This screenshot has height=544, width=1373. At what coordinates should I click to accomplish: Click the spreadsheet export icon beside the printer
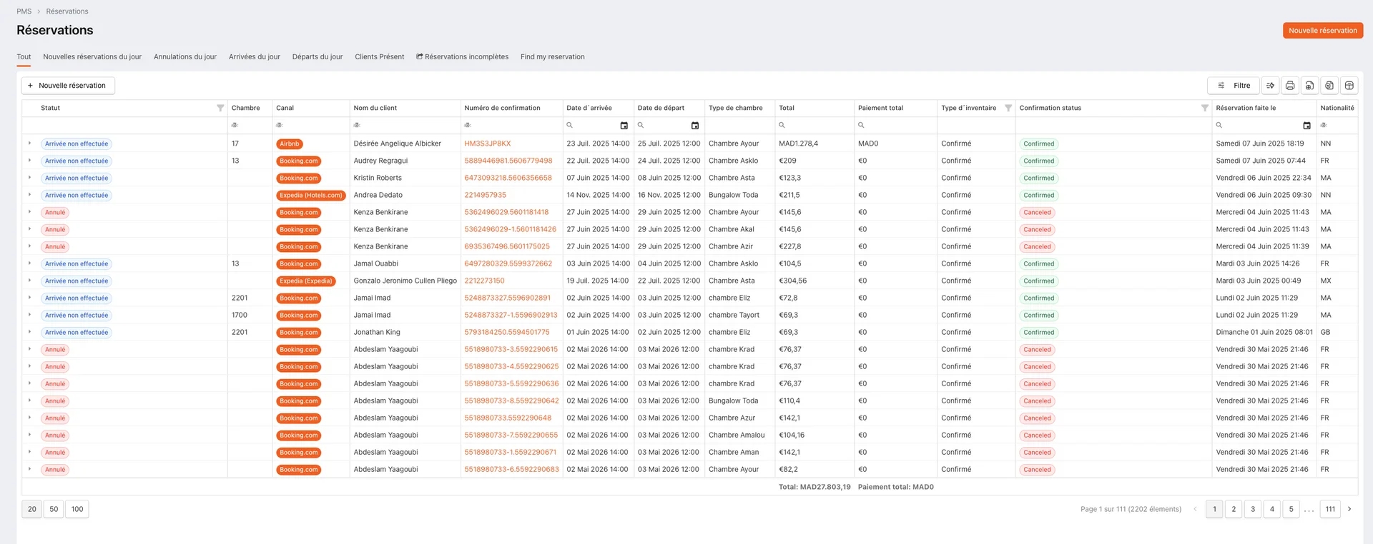1309,86
